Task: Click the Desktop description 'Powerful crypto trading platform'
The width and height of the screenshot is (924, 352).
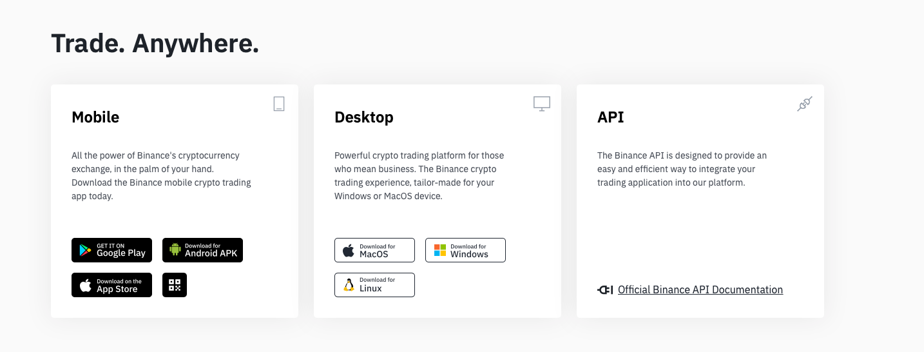Action: (419, 176)
